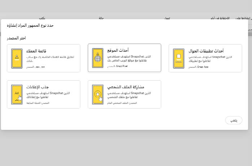Select the مشاركة الملف الشخصي card title
This screenshot has height=166, width=252.
(126, 87)
